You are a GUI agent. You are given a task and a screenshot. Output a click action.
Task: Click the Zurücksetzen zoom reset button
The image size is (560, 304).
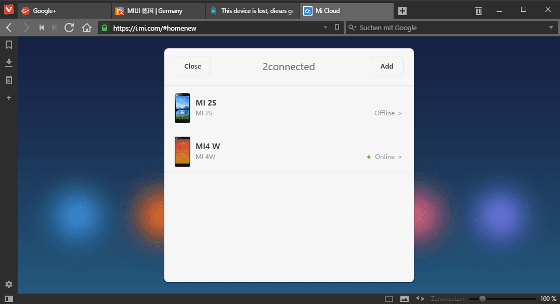point(448,299)
